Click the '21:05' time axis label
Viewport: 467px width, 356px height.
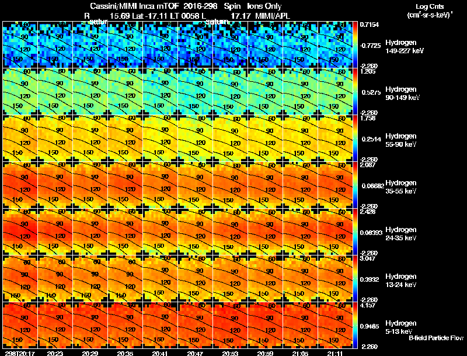pyautogui.click(x=300, y=353)
